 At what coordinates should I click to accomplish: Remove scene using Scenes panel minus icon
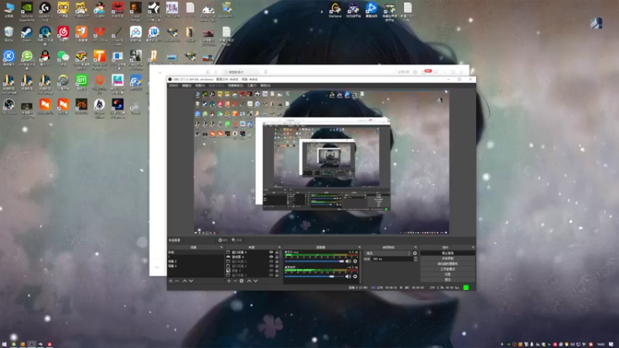click(177, 281)
